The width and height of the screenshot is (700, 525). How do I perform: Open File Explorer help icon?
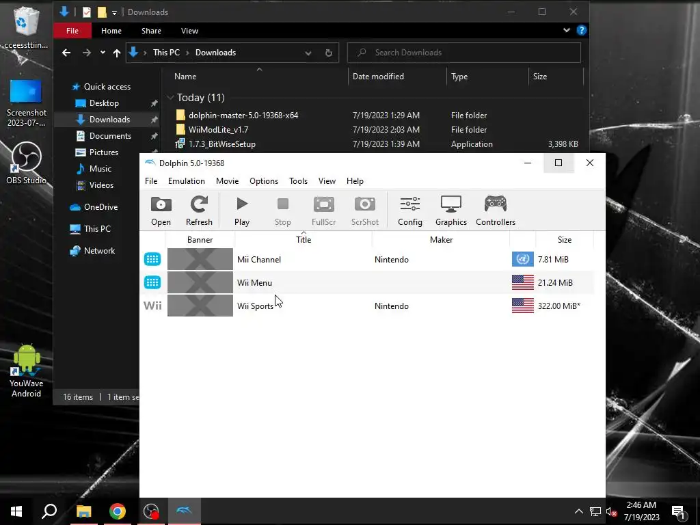click(581, 30)
